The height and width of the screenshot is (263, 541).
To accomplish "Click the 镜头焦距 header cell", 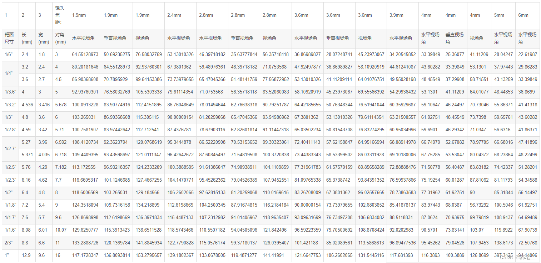I will point(60,15).
